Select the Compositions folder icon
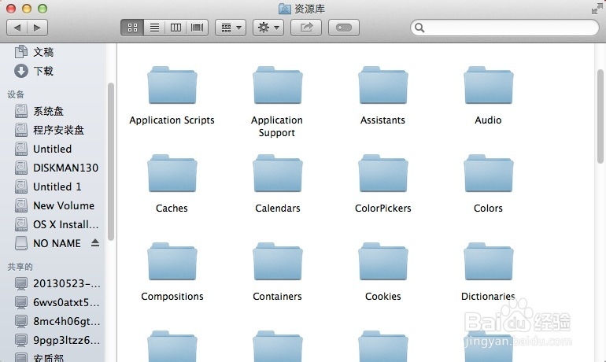The width and height of the screenshot is (606, 362). click(172, 261)
